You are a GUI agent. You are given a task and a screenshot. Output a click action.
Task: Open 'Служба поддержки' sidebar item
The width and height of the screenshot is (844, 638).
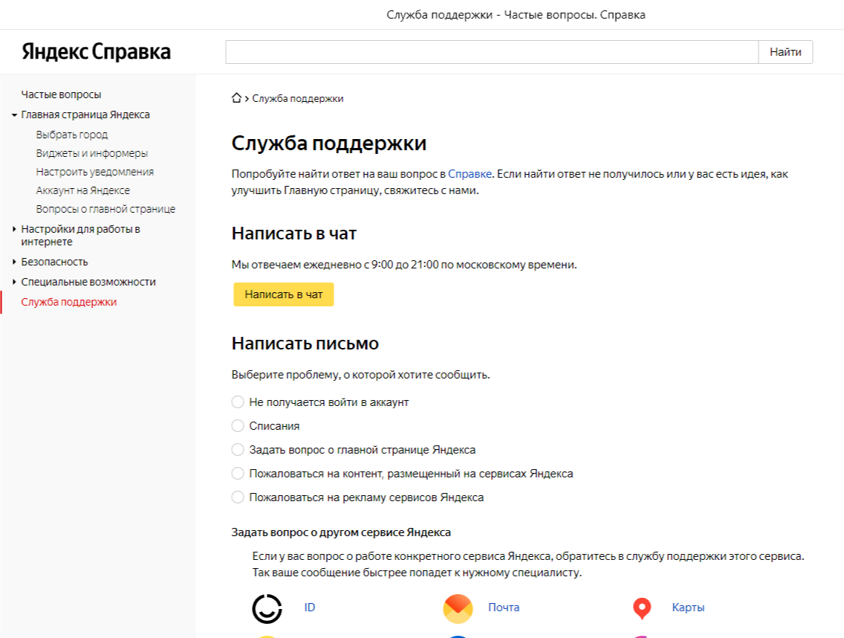coord(69,302)
